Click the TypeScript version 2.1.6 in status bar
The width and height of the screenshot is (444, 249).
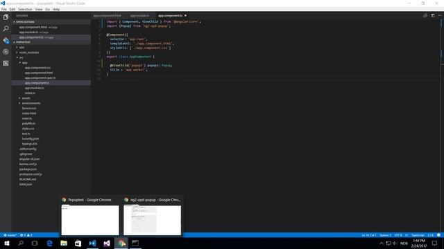[430, 235]
